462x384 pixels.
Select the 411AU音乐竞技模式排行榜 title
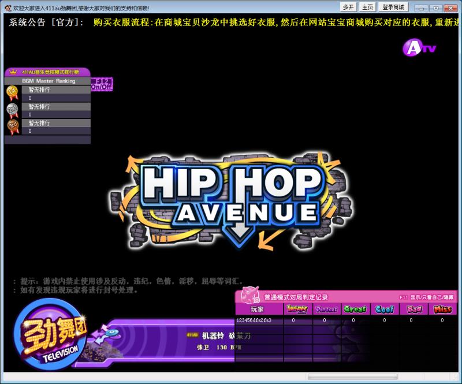50,72
